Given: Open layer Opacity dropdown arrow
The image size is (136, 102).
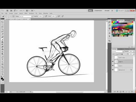Looking at the screenshot, I should [133, 51].
